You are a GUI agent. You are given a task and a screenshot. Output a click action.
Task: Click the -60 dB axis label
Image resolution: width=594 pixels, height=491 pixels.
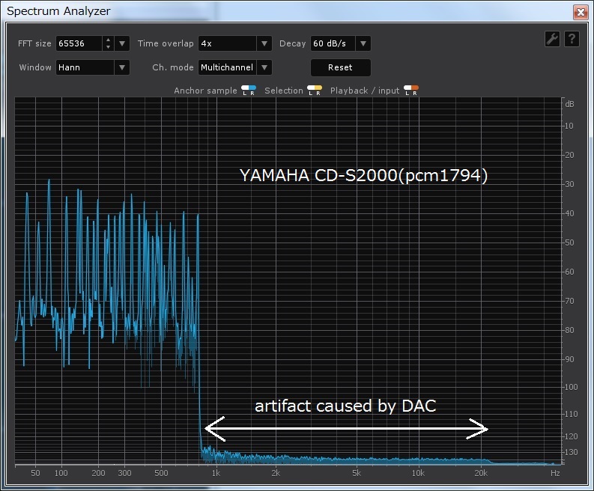coord(568,272)
